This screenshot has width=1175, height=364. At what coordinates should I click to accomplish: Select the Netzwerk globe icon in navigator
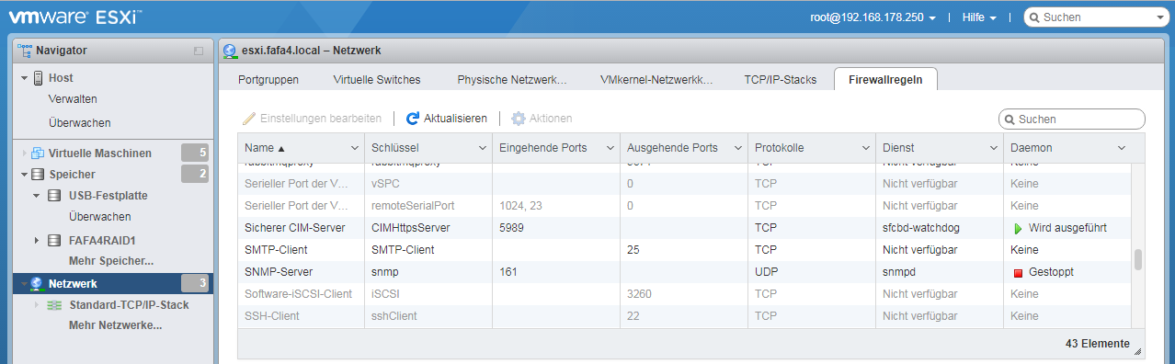pos(37,283)
